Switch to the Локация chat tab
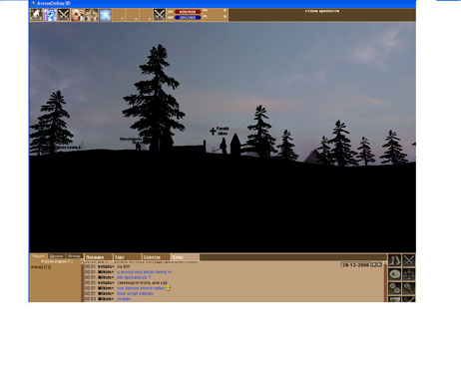The height and width of the screenshot is (368, 461). tap(99, 257)
